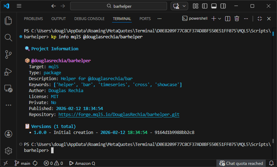Toggle the bottom panel visibility
The height and width of the screenshot is (167, 277).
click(x=214, y=6)
